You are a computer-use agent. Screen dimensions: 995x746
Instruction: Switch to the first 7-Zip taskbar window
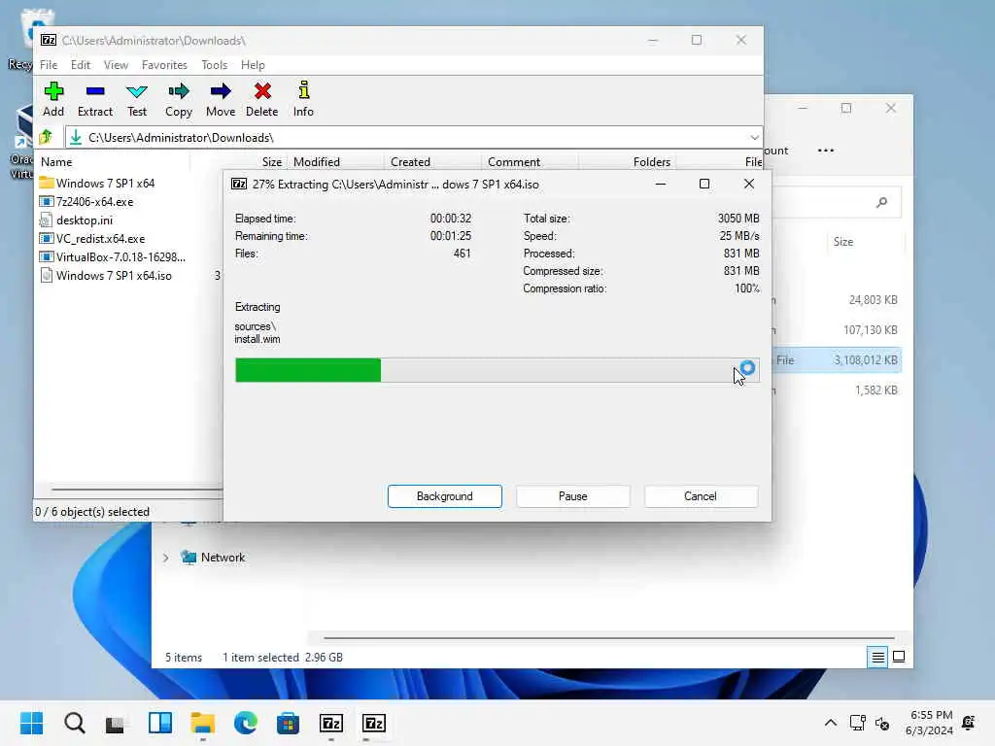(x=331, y=723)
